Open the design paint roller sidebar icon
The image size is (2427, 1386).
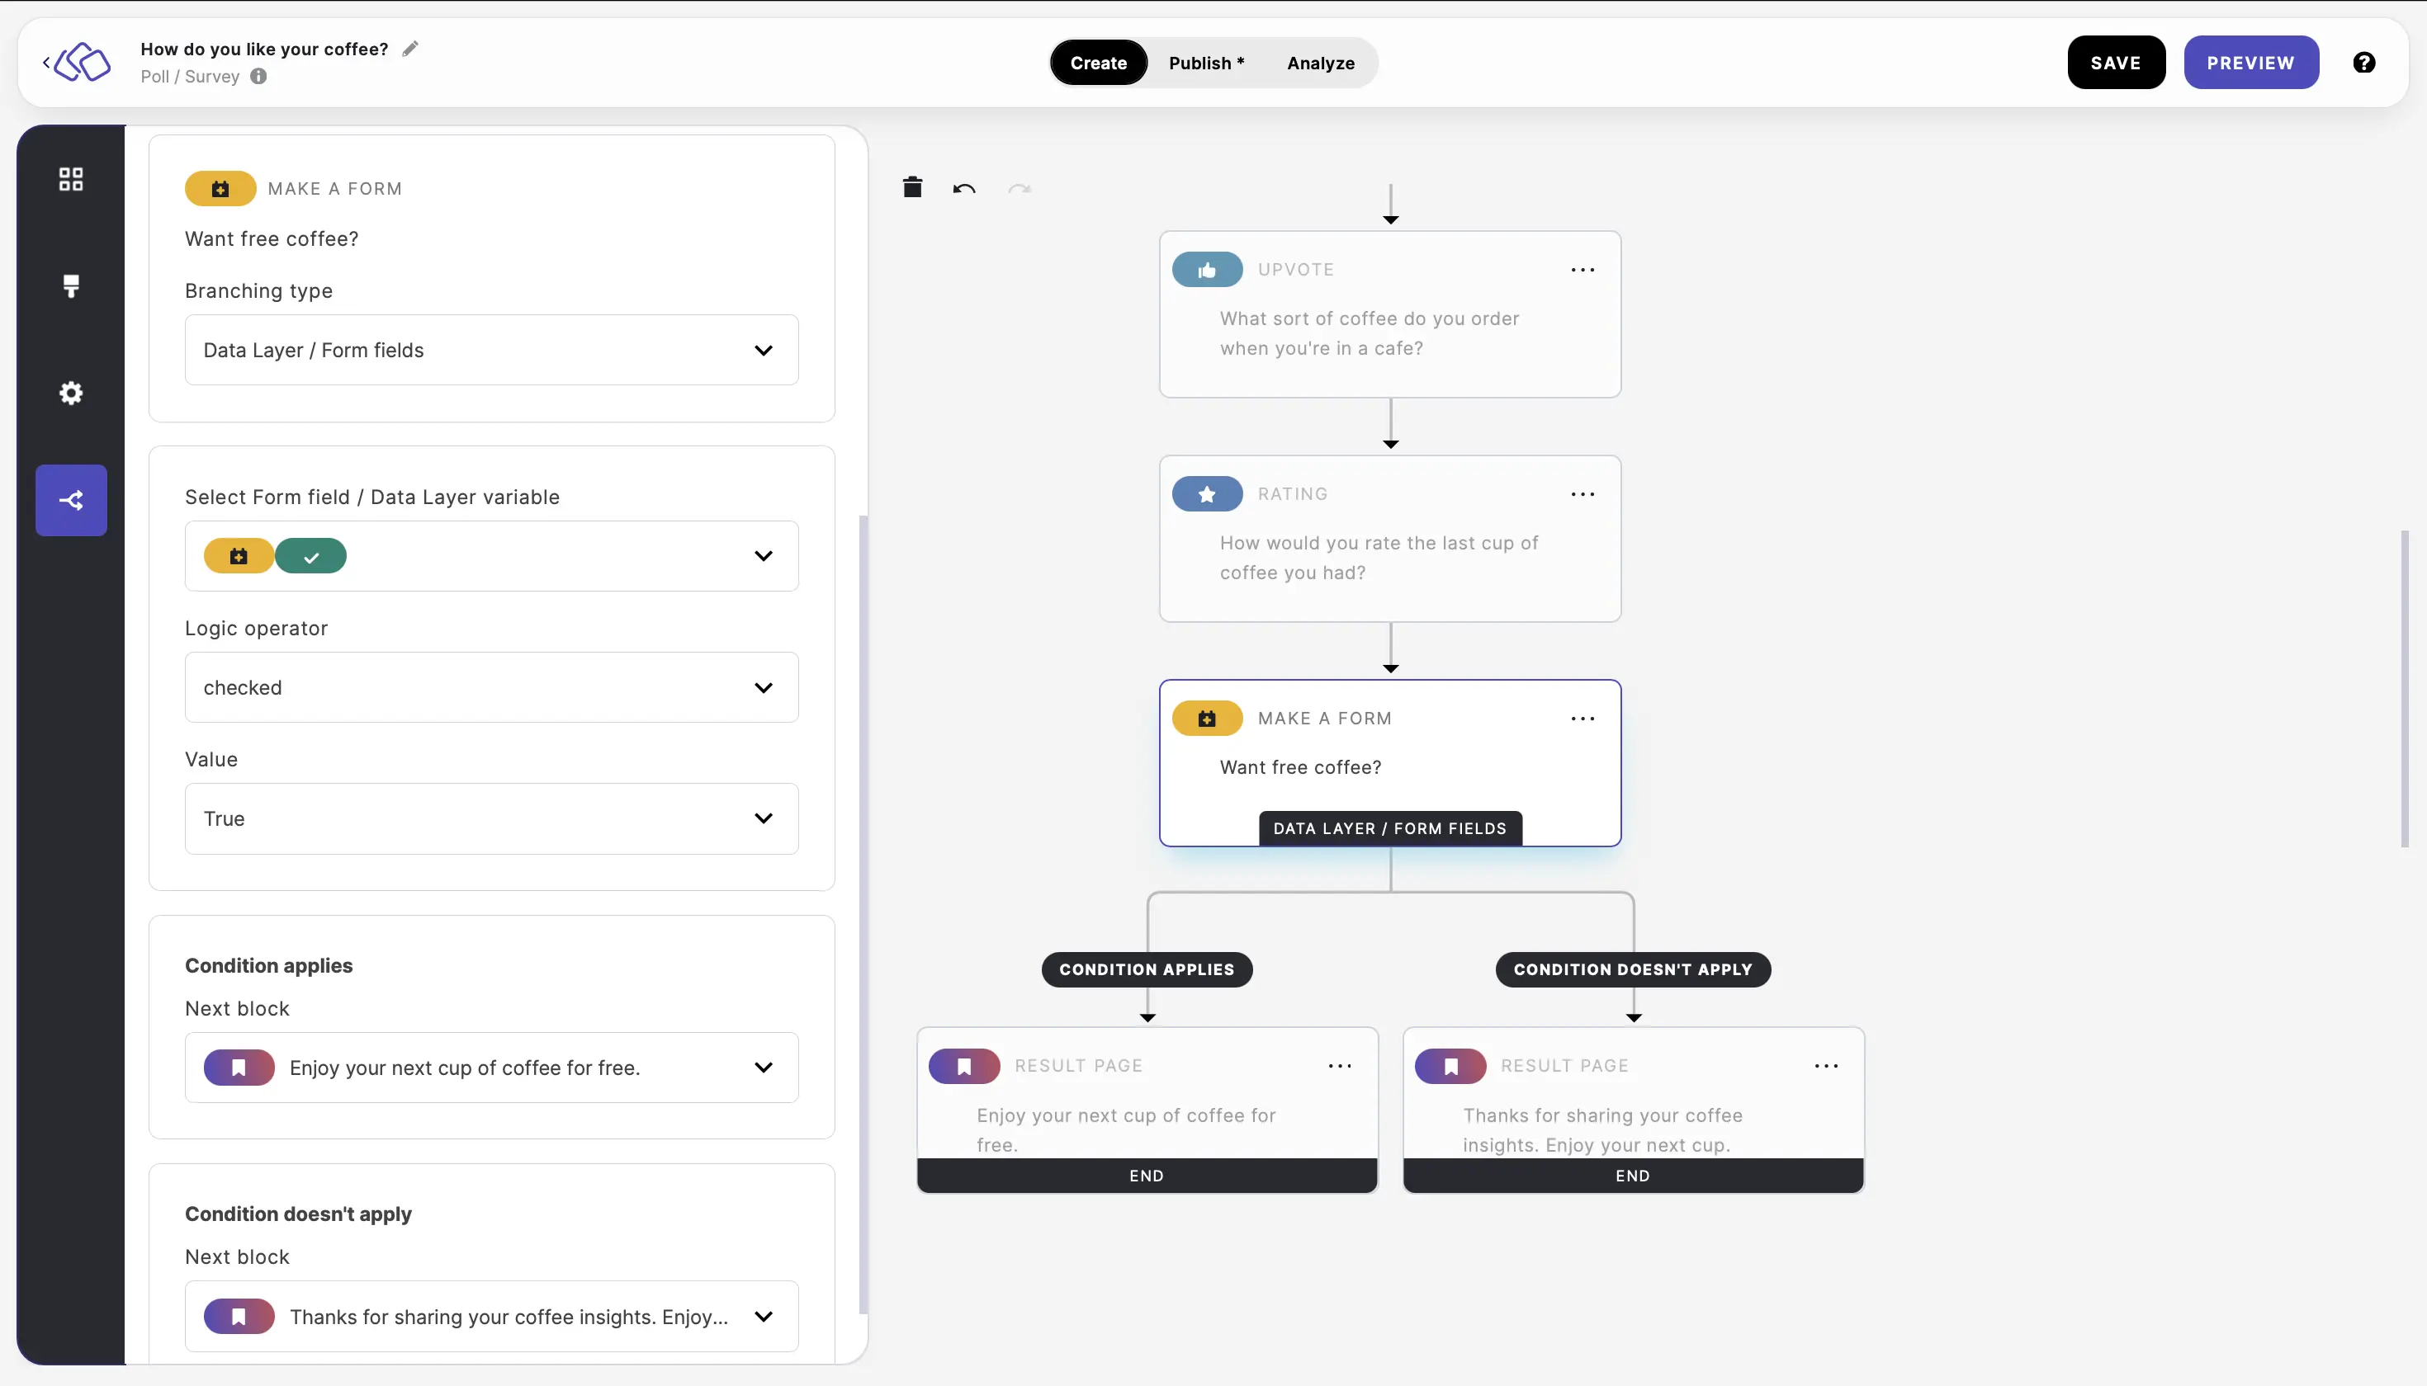72,285
